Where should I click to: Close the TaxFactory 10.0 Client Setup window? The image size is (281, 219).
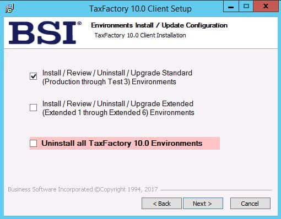click(x=266, y=7)
